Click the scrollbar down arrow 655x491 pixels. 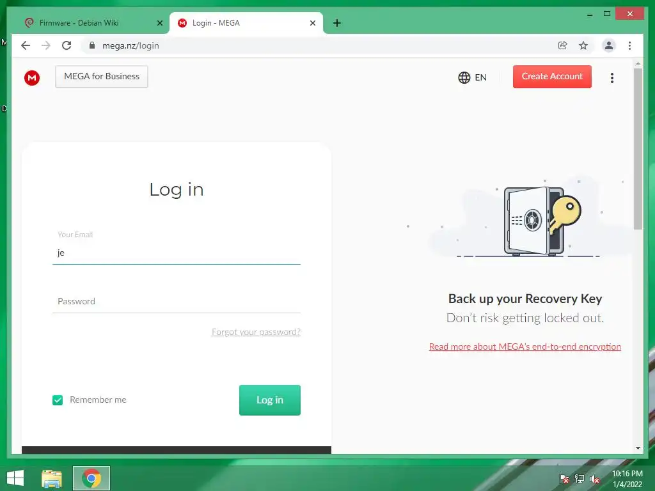[638, 448]
